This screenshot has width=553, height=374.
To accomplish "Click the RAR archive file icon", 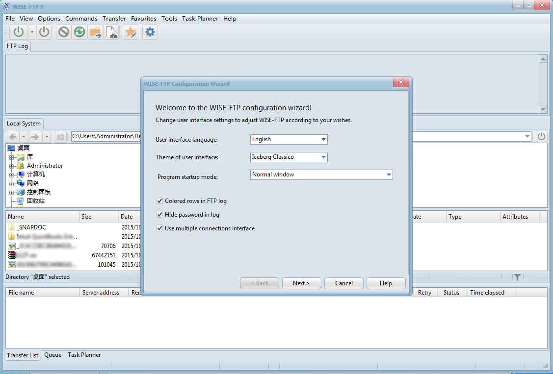I will 12,255.
